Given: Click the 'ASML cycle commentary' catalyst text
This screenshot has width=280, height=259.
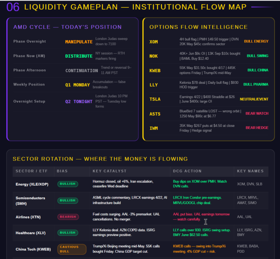Looking at the screenshot, I should click(x=130, y=200).
